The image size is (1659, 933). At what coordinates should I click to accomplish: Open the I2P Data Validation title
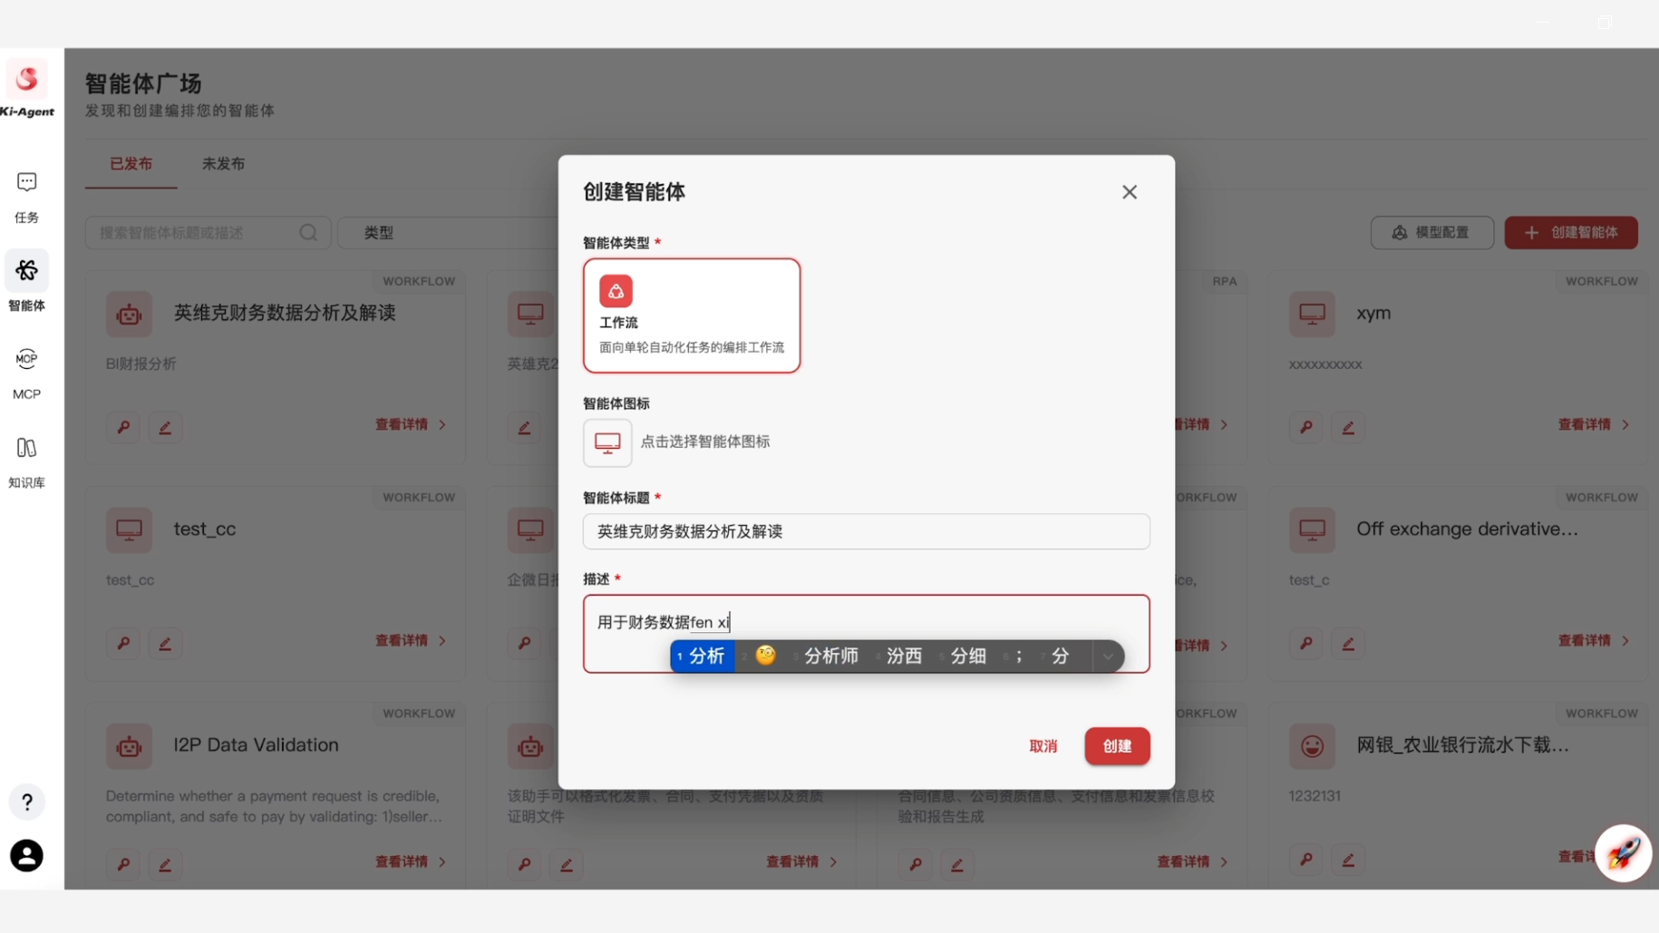256,744
